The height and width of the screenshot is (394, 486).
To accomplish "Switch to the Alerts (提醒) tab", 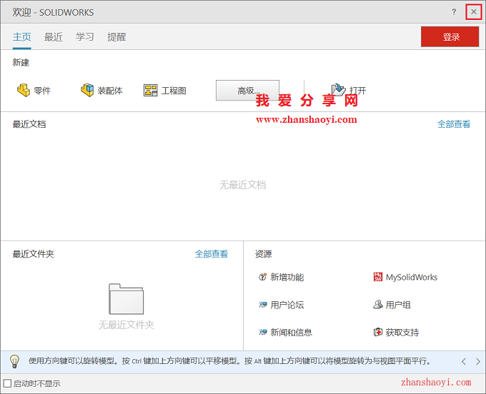I will click(116, 37).
